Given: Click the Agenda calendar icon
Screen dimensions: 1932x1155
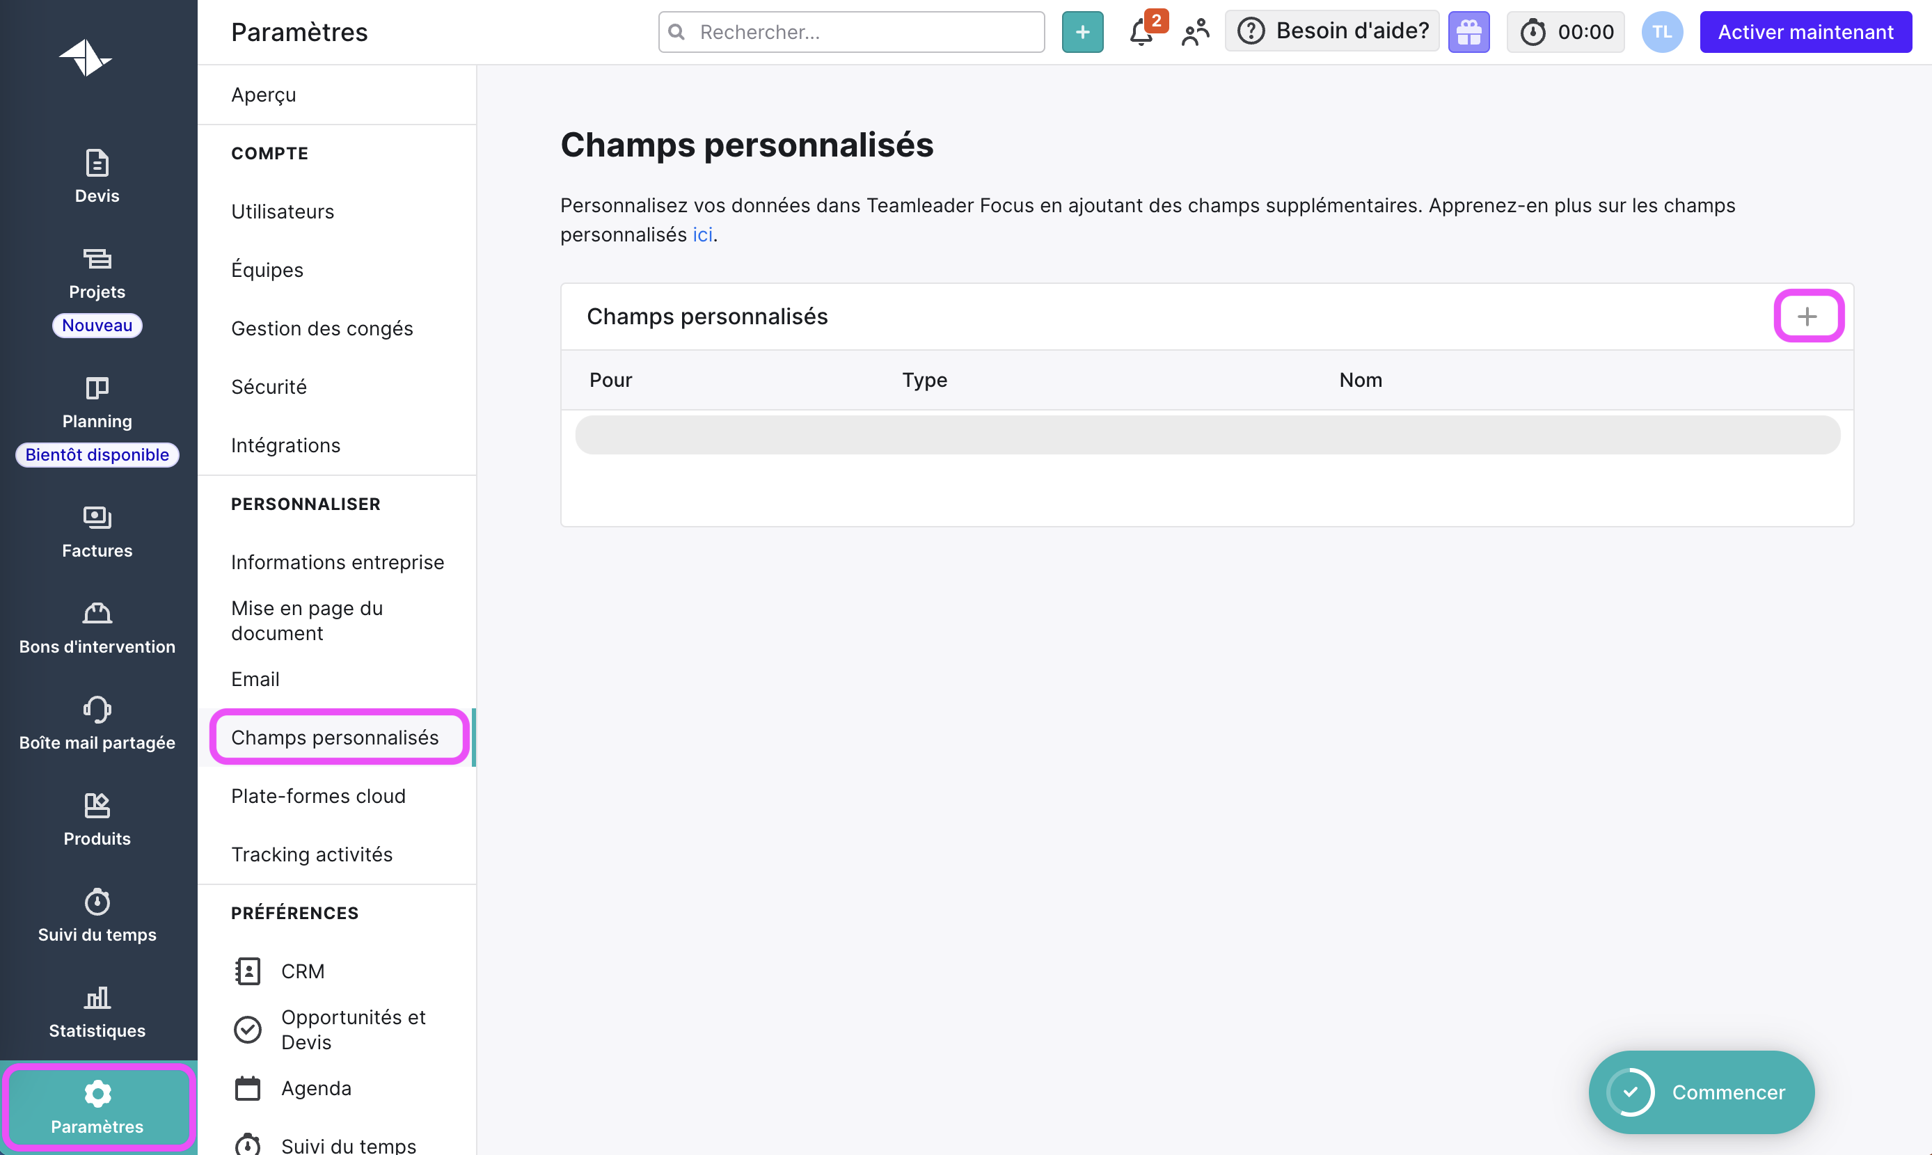Looking at the screenshot, I should (x=248, y=1088).
